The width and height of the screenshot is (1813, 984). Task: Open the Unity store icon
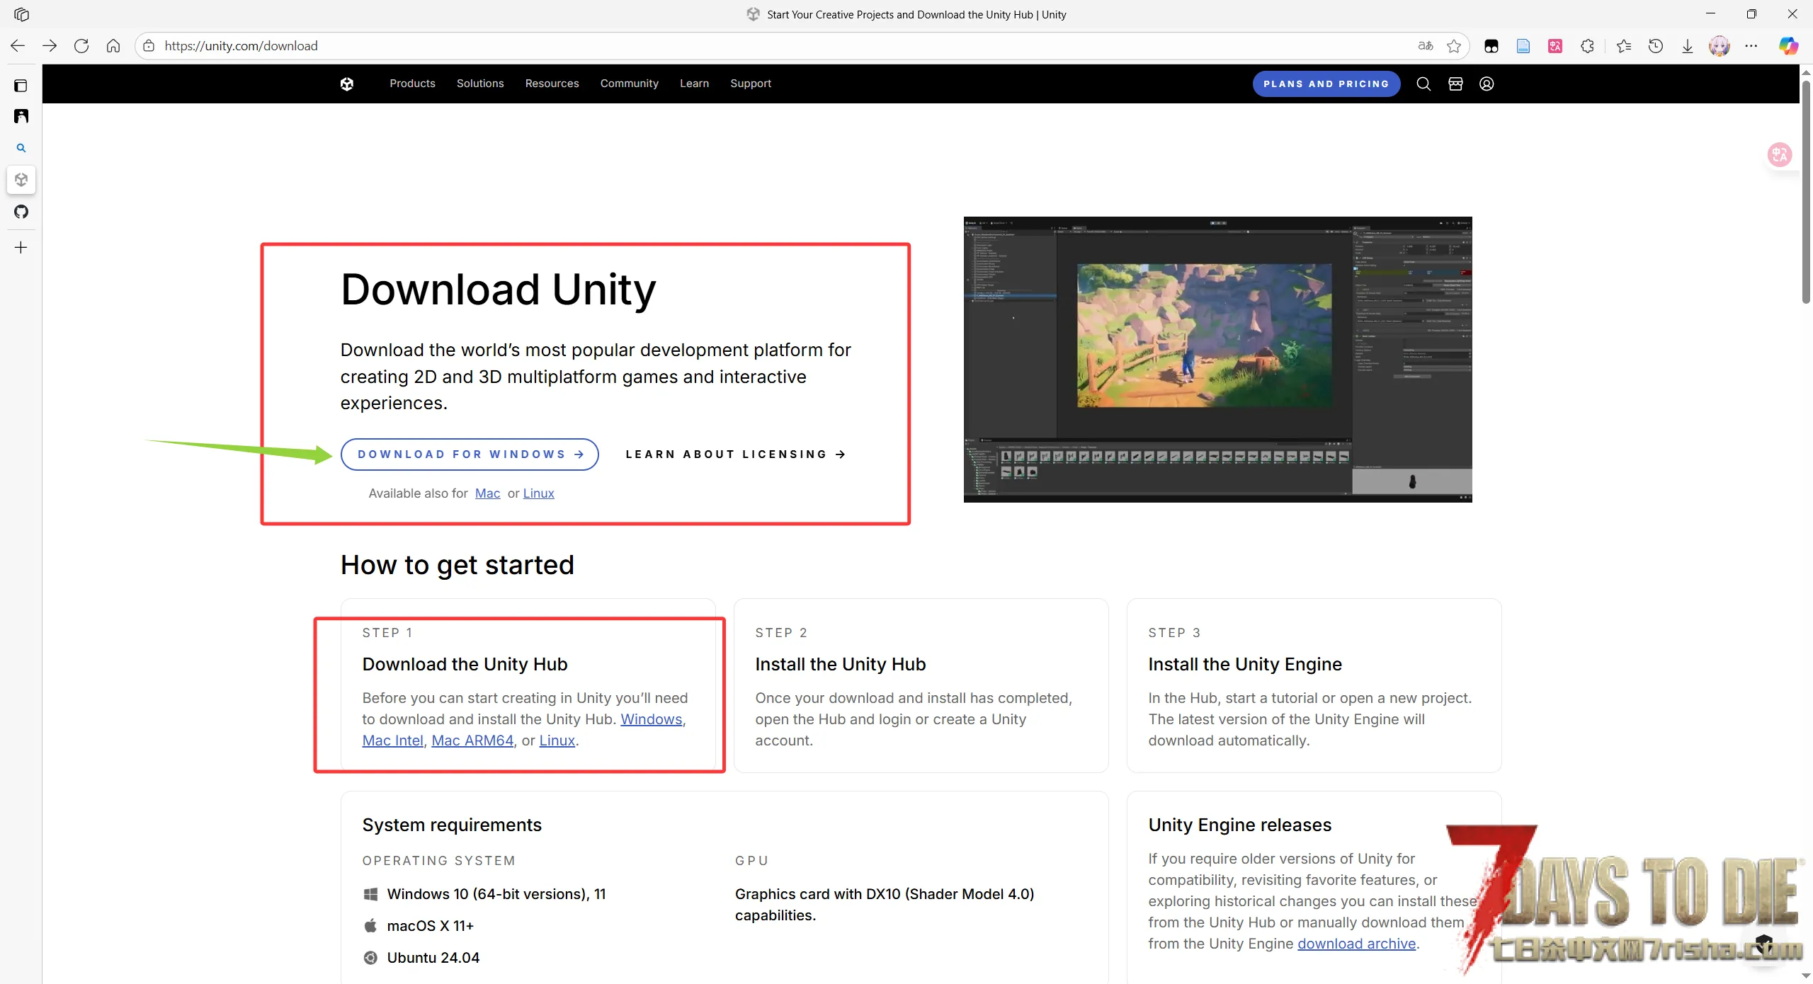(x=1455, y=84)
